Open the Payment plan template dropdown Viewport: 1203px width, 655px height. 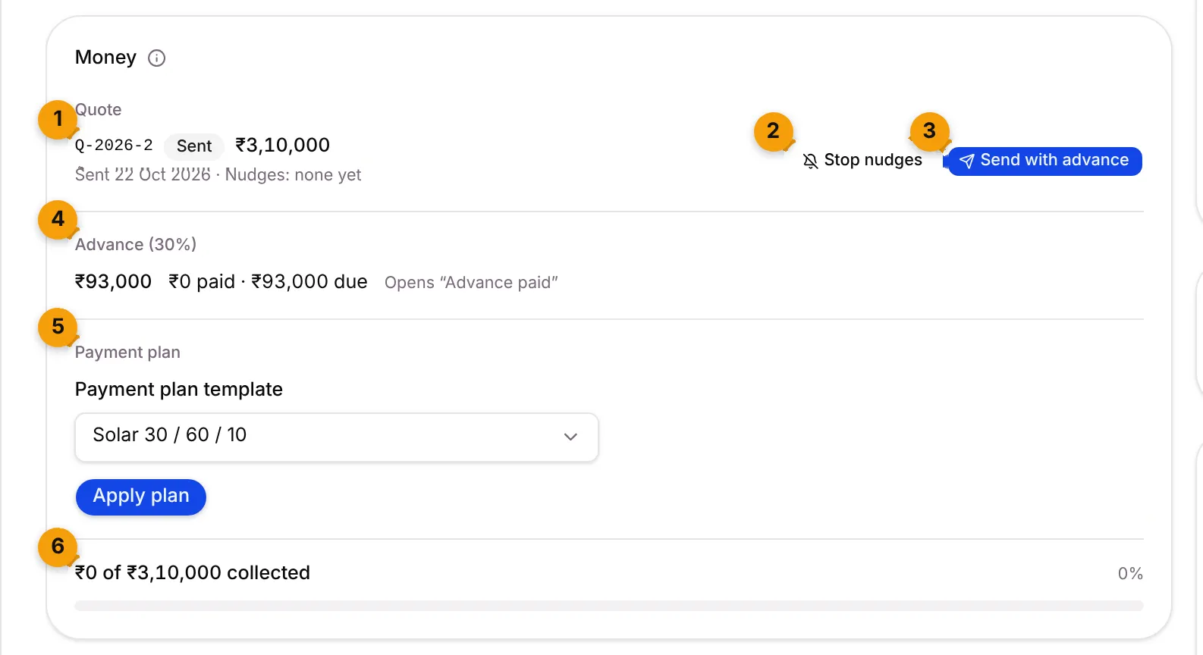pyautogui.click(x=337, y=437)
